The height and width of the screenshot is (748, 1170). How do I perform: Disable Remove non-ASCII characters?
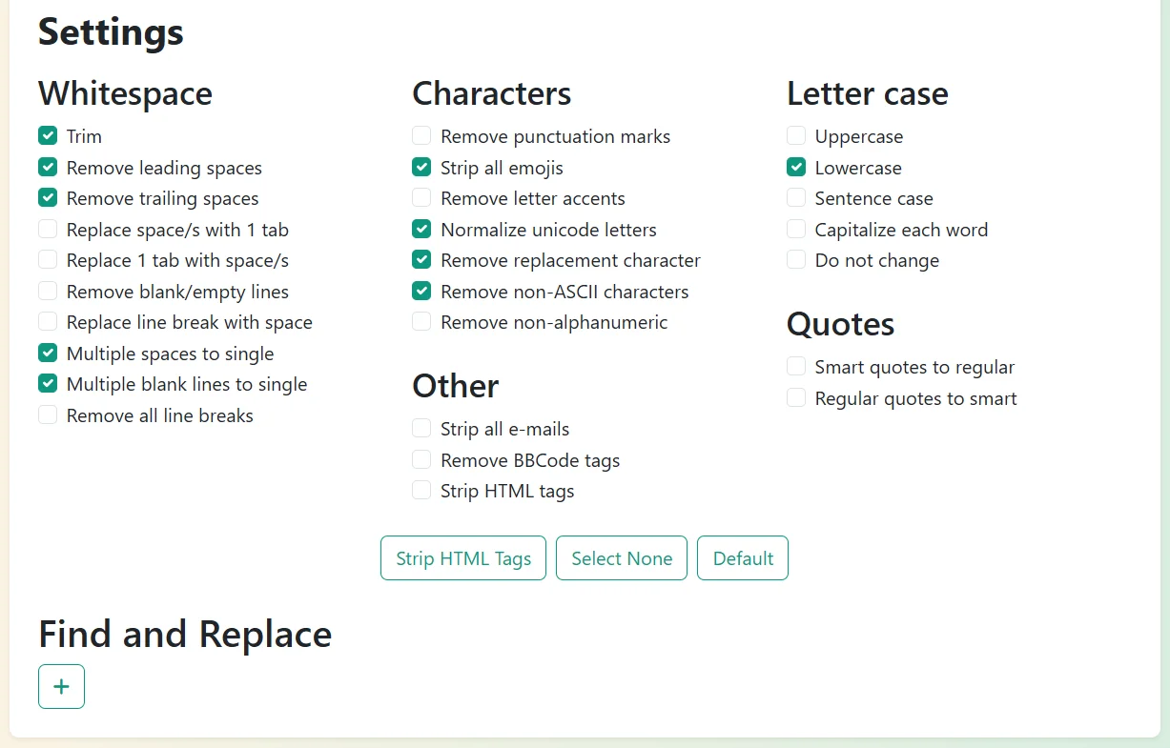click(x=421, y=292)
